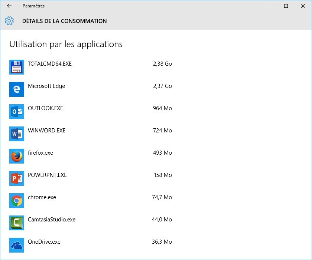The height and width of the screenshot is (260, 312).
Task: Minimize the Paramètres window
Action: tap(269, 6)
